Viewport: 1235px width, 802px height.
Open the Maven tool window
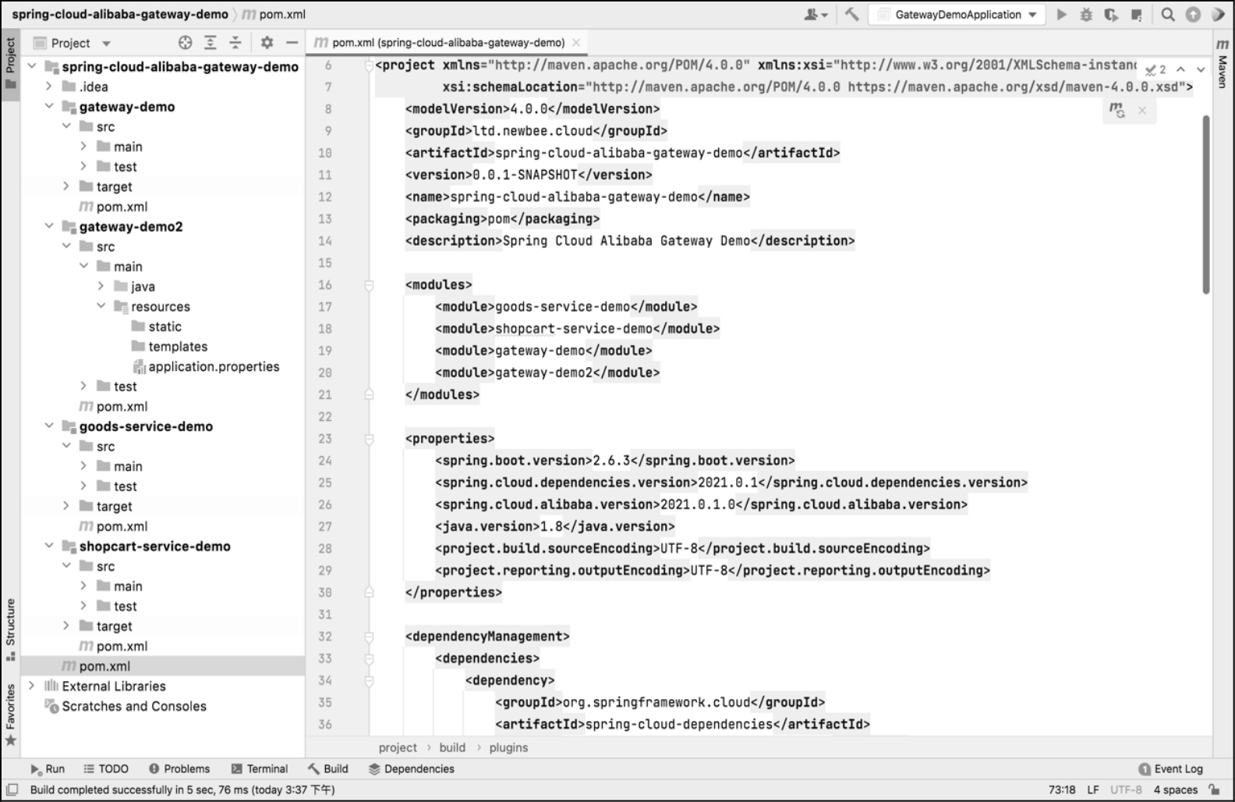click(1223, 62)
